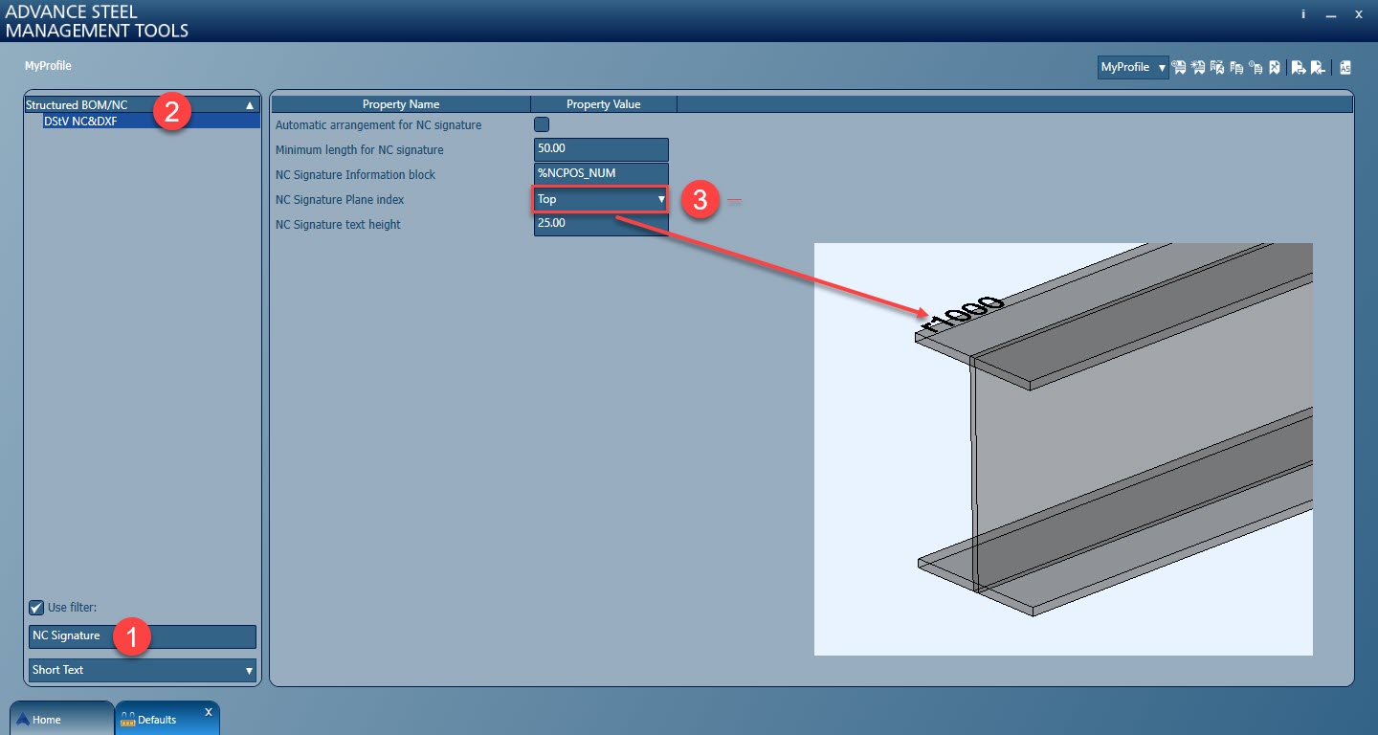This screenshot has height=735, width=1378.
Task: Select the Defaults tab
Action: (160, 718)
